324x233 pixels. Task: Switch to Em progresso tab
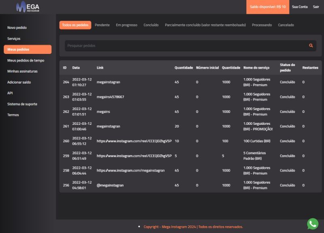(126, 25)
